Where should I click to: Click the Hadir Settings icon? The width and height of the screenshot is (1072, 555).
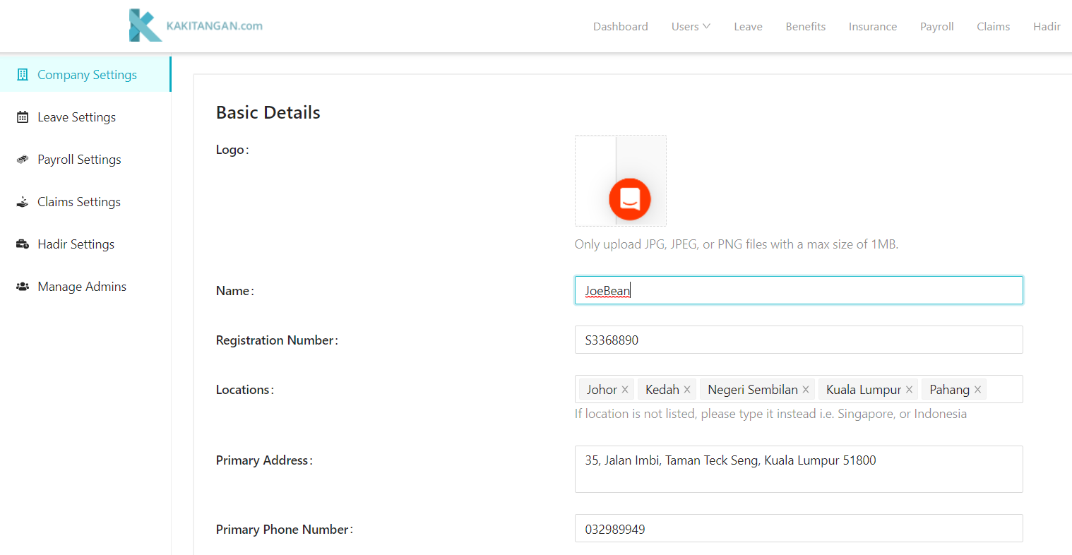click(23, 244)
